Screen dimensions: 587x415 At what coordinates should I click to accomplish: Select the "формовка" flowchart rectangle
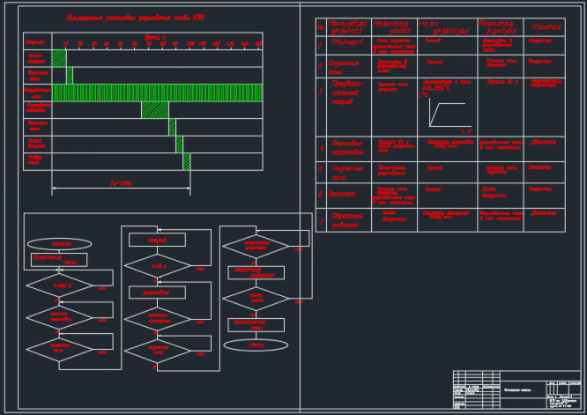[x=157, y=293]
